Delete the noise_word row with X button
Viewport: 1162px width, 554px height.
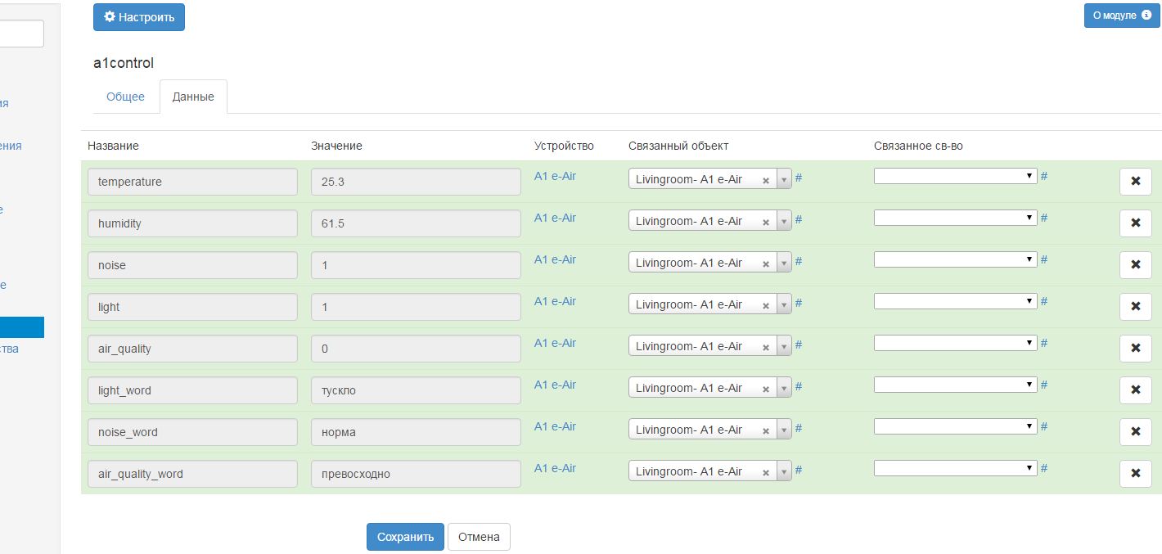(1135, 432)
